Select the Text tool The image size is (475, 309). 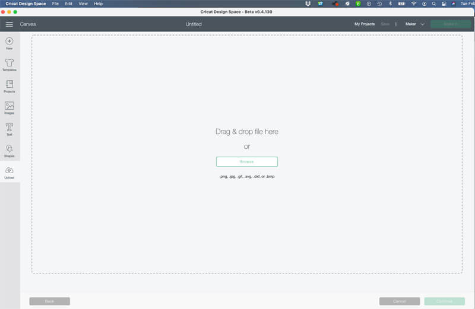(9, 129)
